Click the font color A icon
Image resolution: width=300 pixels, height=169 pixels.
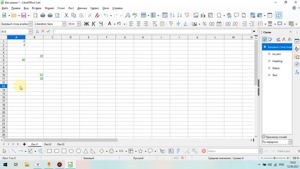coord(109,24)
